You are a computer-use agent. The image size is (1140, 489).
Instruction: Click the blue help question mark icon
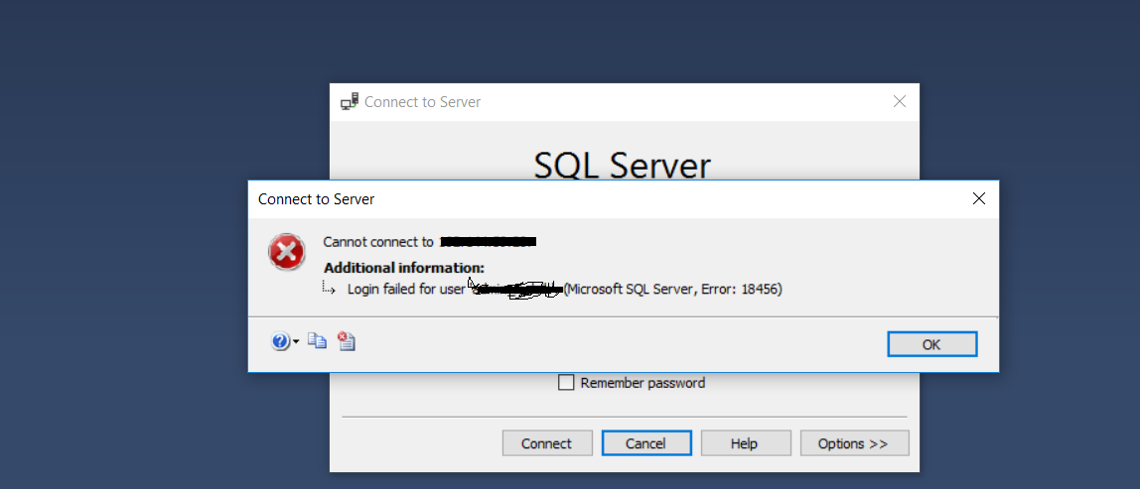pos(280,341)
